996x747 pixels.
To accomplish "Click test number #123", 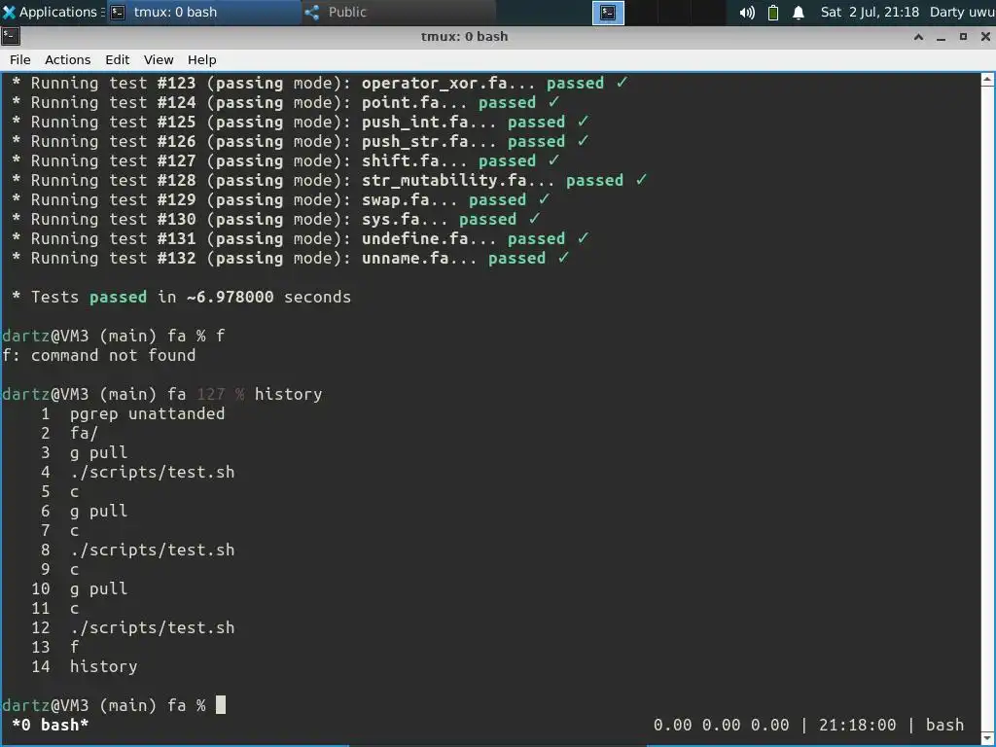I will tap(177, 84).
